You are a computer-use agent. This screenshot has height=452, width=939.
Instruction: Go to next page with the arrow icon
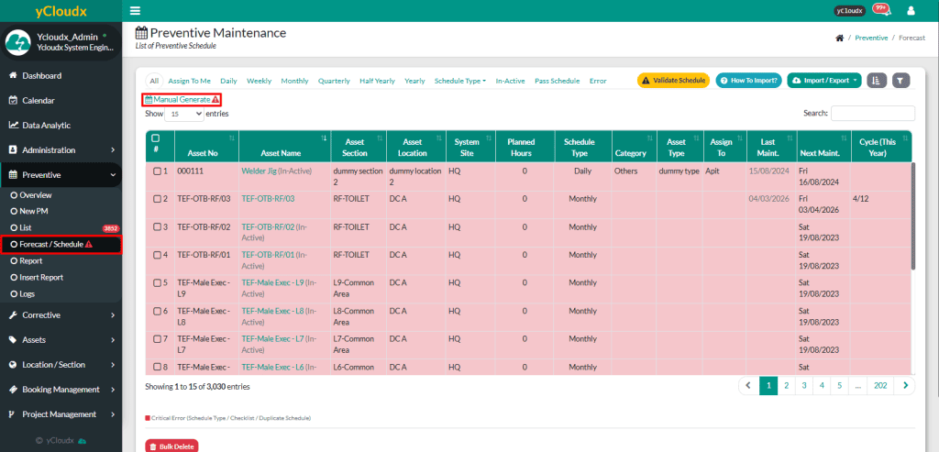pyautogui.click(x=906, y=386)
